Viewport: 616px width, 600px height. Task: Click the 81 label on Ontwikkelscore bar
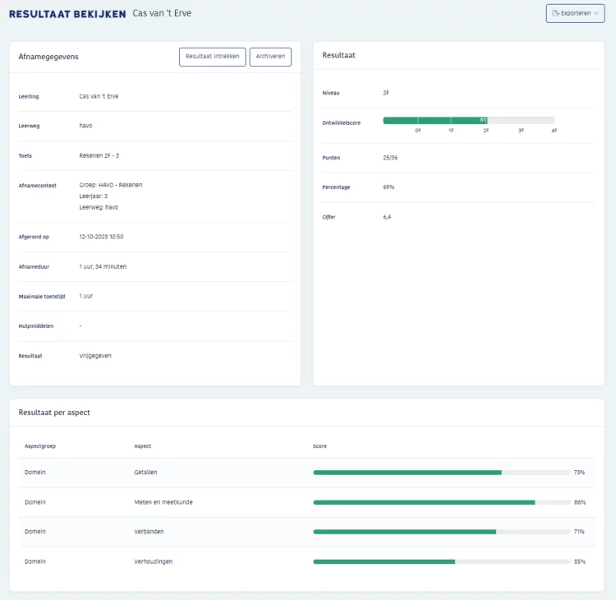coord(483,120)
